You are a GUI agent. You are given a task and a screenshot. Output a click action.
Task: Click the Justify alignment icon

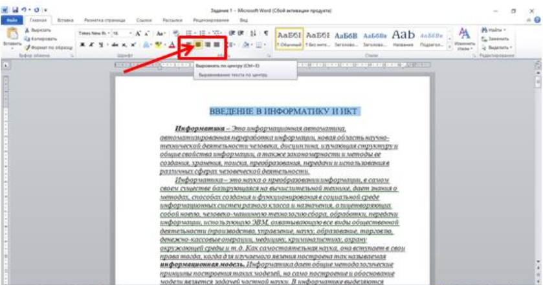click(x=218, y=45)
